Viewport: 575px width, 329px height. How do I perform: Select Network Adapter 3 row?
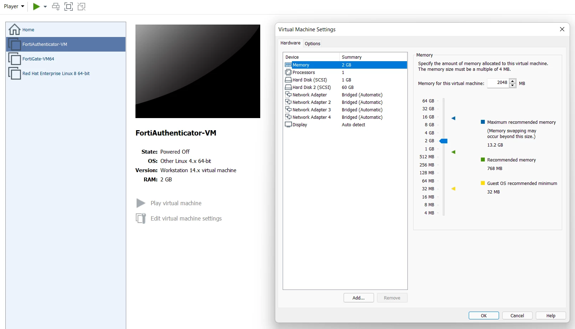point(345,110)
